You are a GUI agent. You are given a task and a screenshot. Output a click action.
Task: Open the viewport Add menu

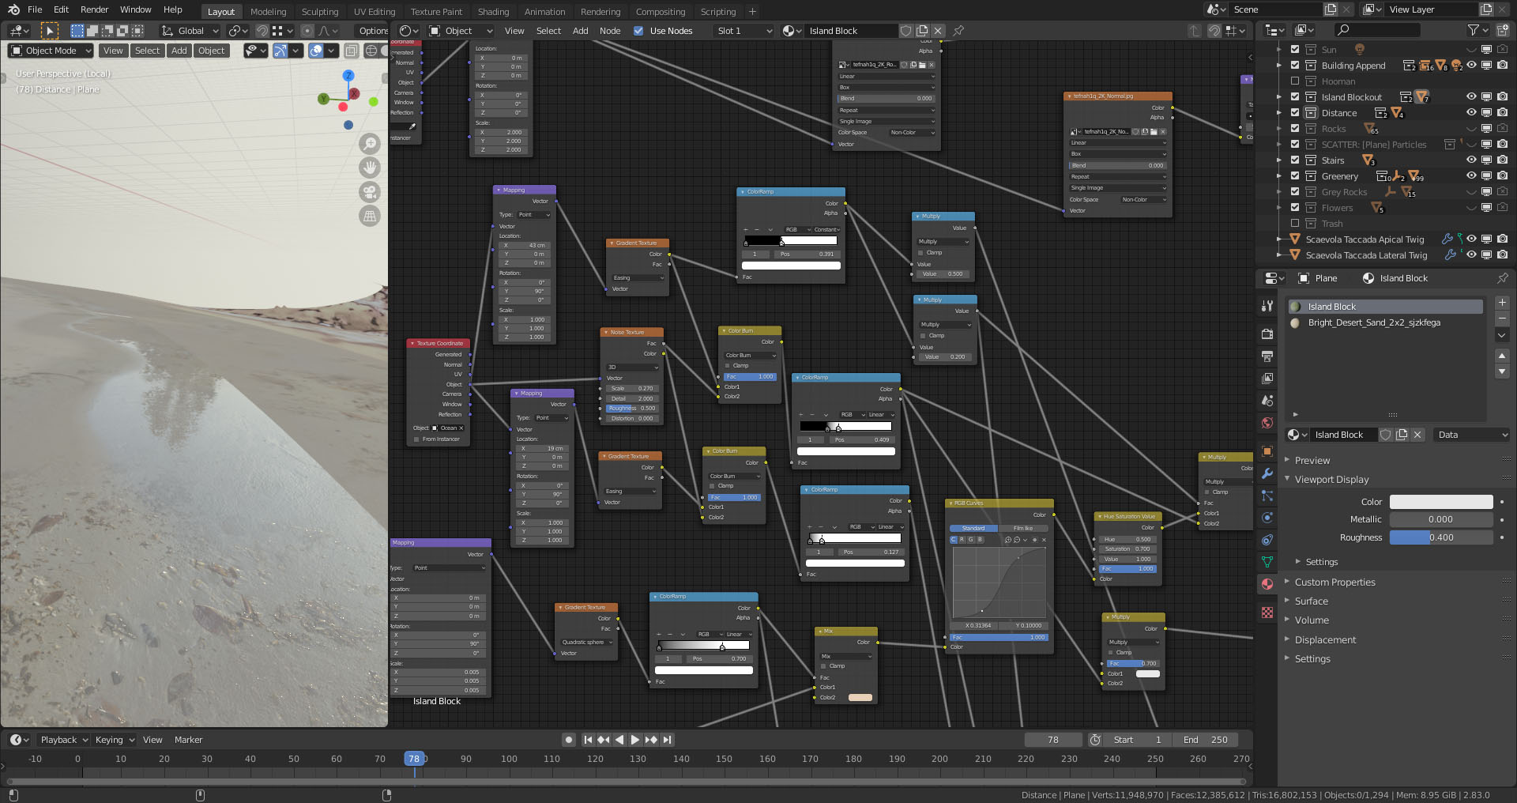(179, 51)
